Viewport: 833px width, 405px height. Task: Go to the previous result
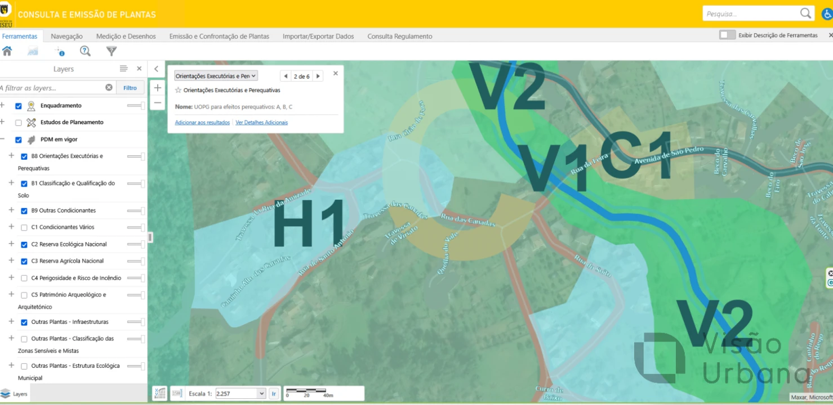click(286, 76)
